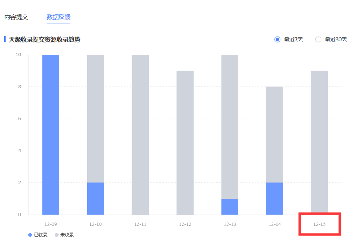Viewport: 349px width, 237px height.
Task: Select the 最近30天 radio button
Action: pos(318,40)
